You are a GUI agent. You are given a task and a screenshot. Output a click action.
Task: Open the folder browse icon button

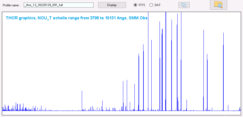point(218,5)
